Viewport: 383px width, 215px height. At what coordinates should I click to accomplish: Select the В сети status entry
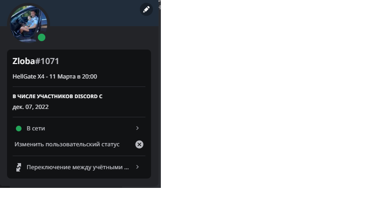[79, 129]
